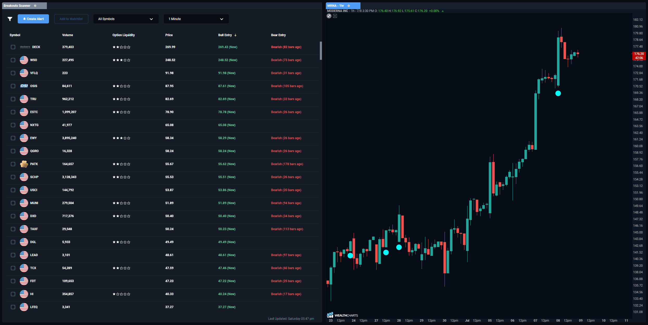Image resolution: width=648 pixels, height=325 pixels.
Task: Check the ESTC row checkbox
Action: click(13, 112)
